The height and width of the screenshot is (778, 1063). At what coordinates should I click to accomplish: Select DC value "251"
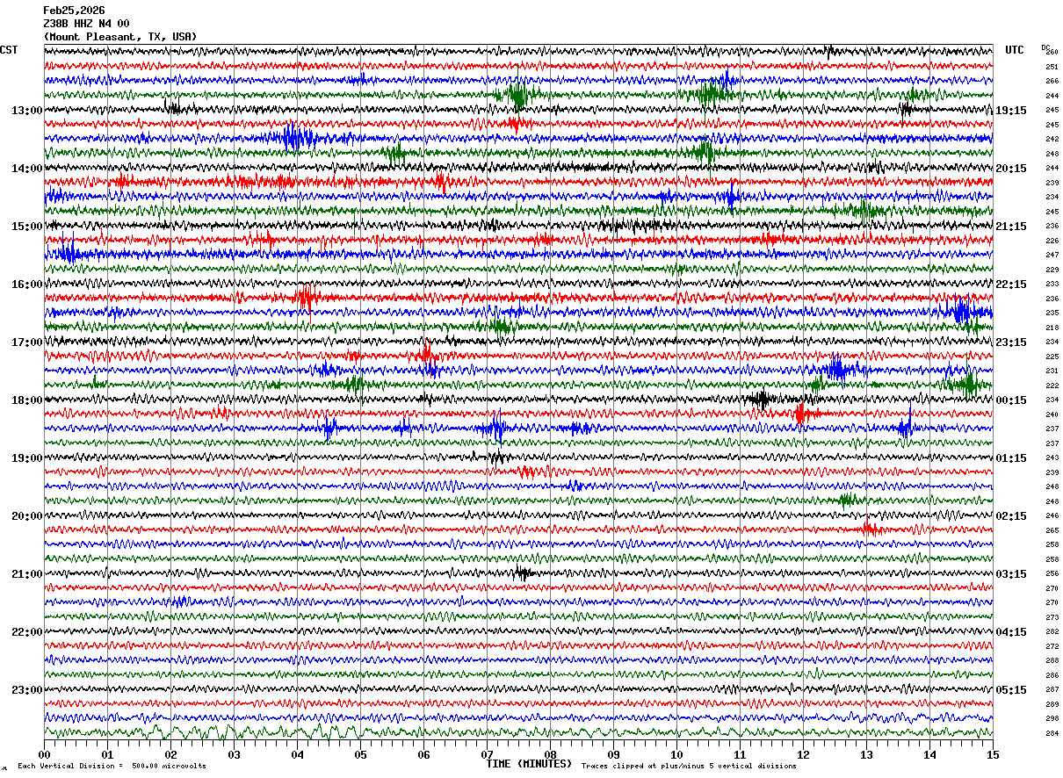(1052, 67)
